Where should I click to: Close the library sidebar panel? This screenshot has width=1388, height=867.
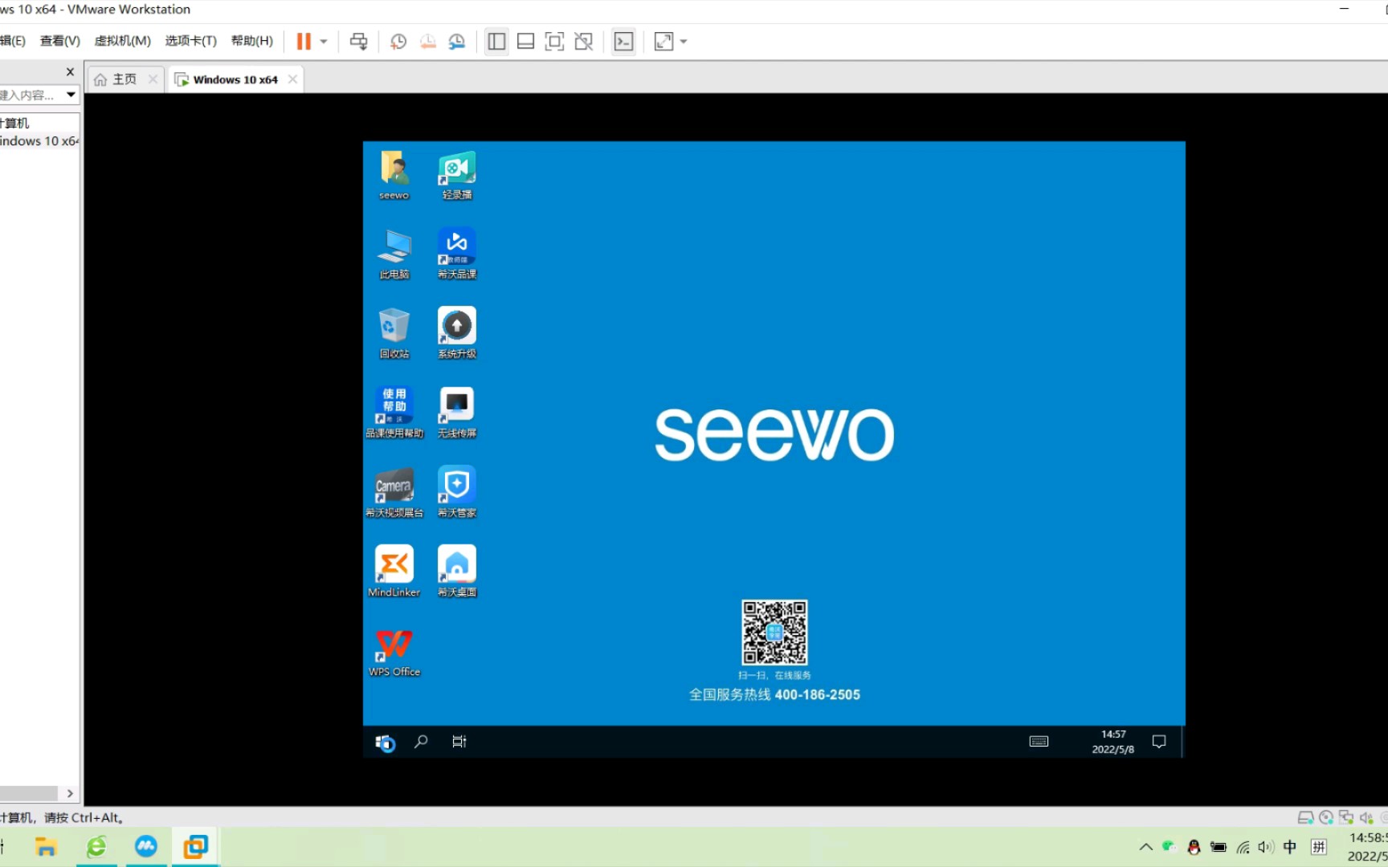point(70,71)
